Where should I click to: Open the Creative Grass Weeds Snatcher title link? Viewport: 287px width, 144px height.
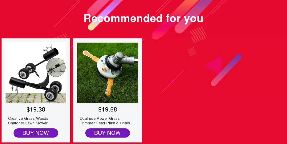[x=30, y=121]
